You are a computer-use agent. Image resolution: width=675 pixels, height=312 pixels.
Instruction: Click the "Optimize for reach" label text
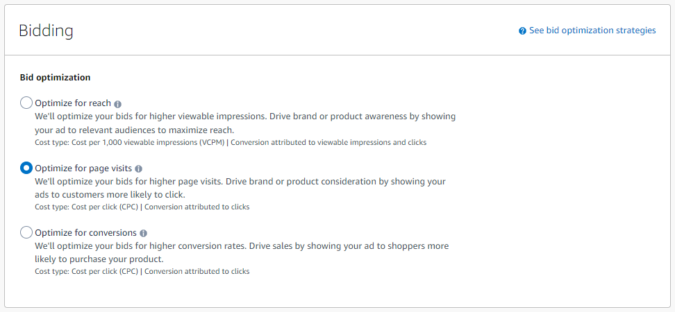pos(73,103)
